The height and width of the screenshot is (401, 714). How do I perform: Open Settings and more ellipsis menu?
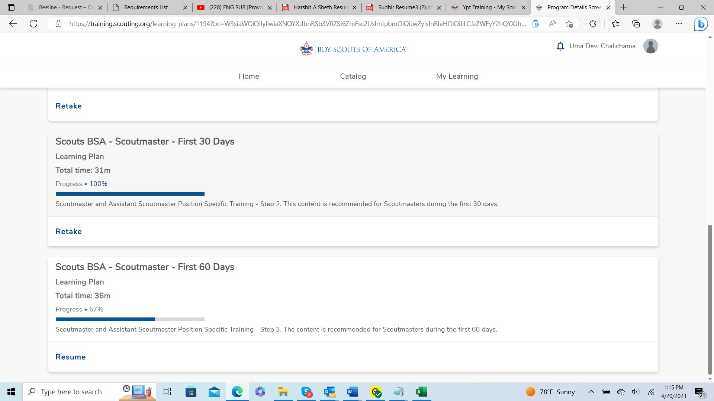coord(679,24)
